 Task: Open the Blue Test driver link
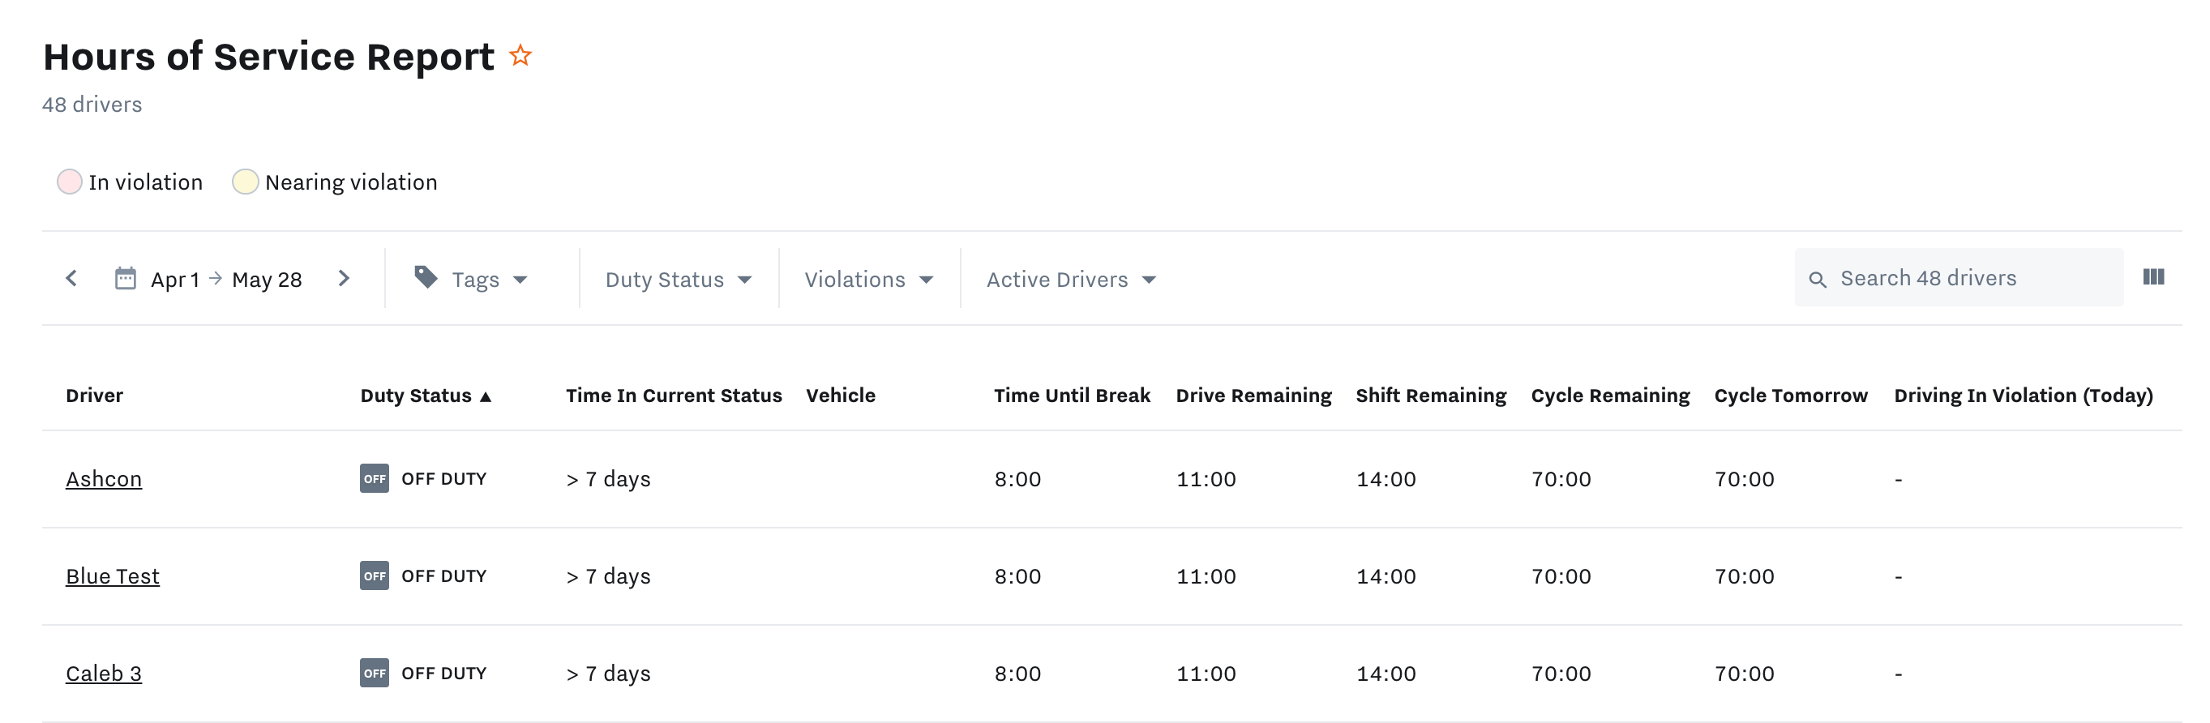(x=113, y=576)
